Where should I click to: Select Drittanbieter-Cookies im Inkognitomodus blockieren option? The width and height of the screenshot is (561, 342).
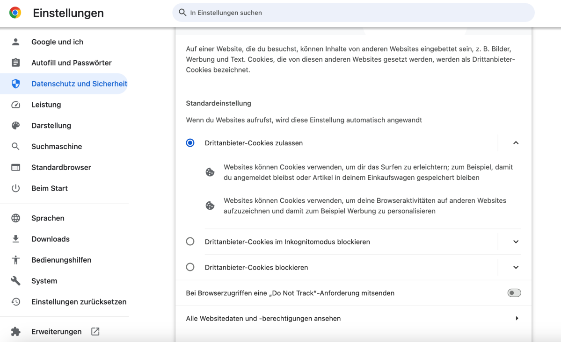(x=190, y=242)
